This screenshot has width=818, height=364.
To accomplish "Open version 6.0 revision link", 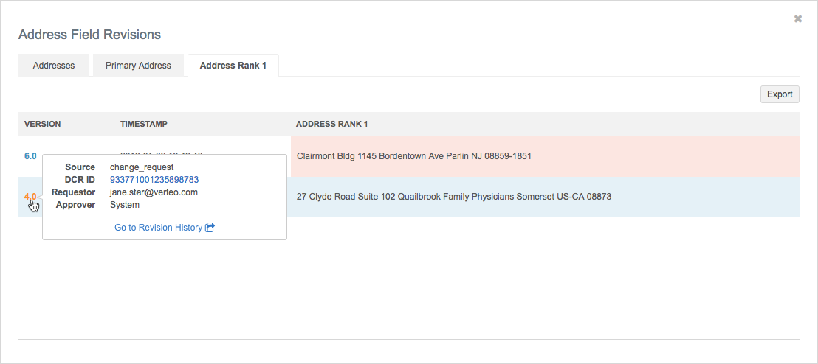I will 30,156.
